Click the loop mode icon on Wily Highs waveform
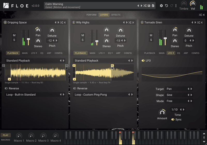This screenshot has width=207, height=145. tap(74, 66)
